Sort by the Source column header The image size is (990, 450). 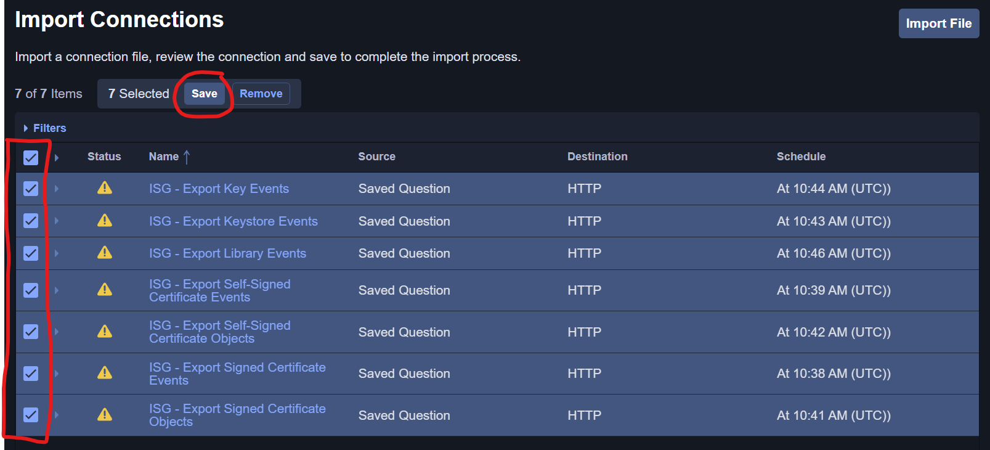(x=376, y=157)
